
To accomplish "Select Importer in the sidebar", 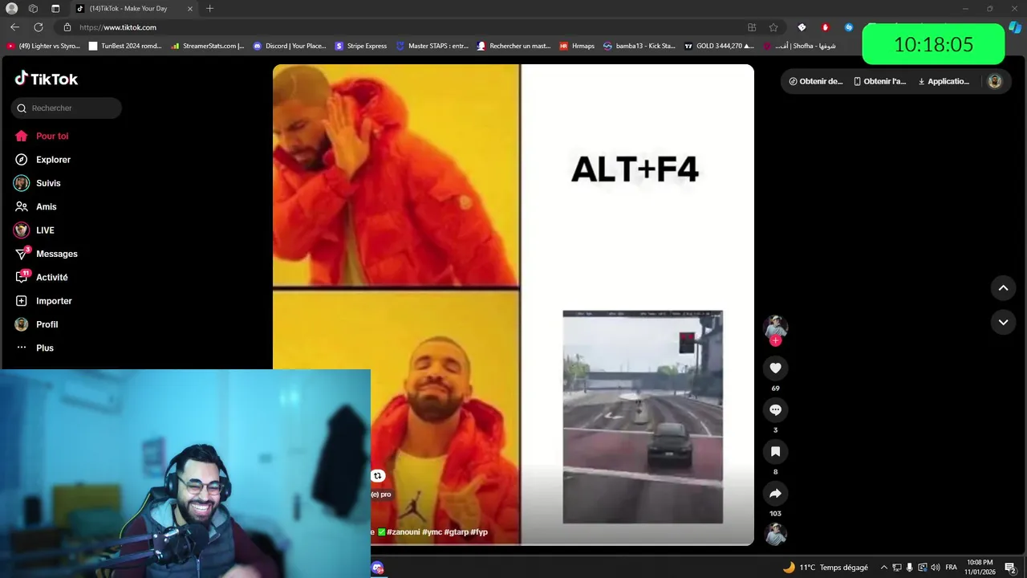I will (43, 301).
